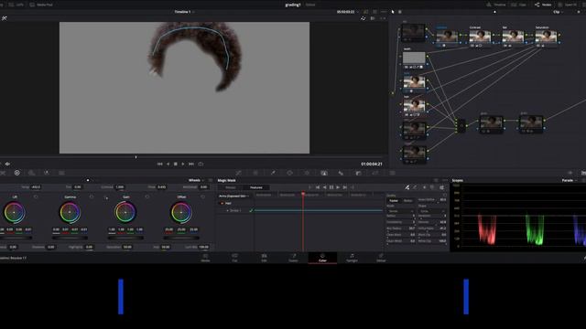Viewport: 586px width, 329px height.
Task: Open the Tracker palette icon
Action: (x=307, y=173)
